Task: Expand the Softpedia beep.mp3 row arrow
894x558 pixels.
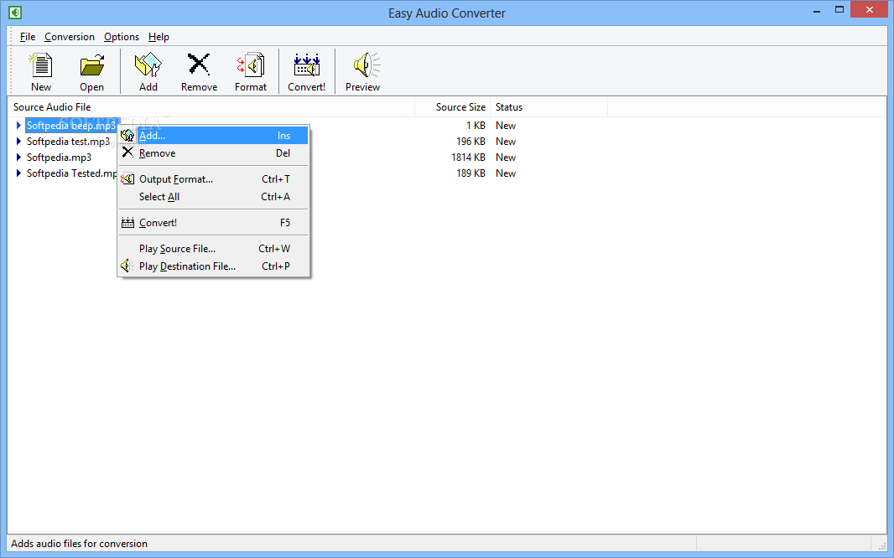Action: 18,126
